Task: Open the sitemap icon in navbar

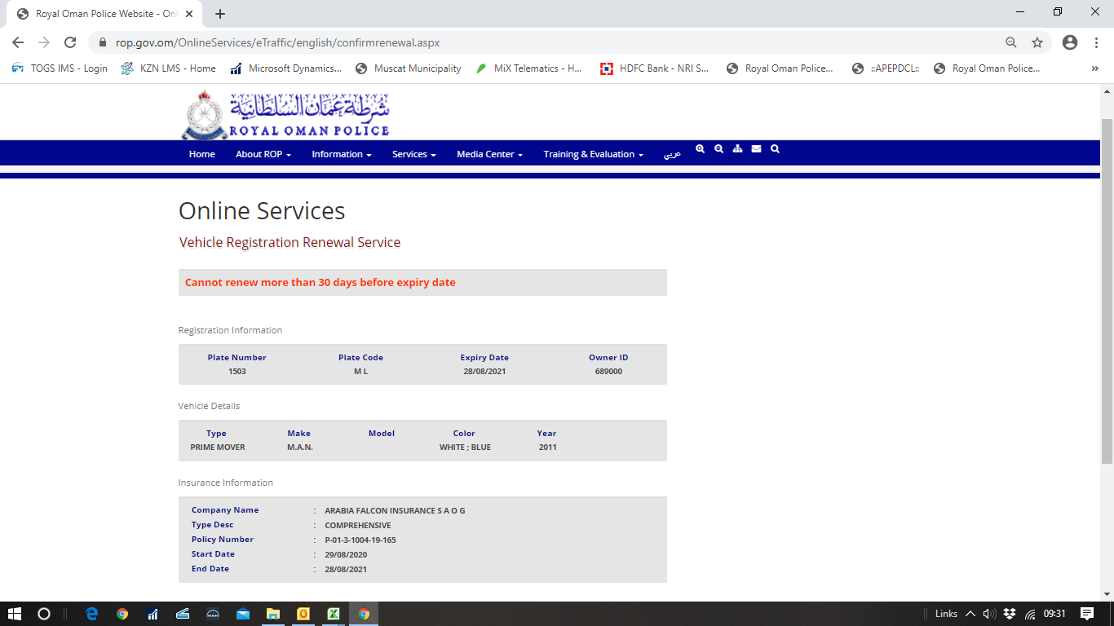Action: click(x=737, y=149)
